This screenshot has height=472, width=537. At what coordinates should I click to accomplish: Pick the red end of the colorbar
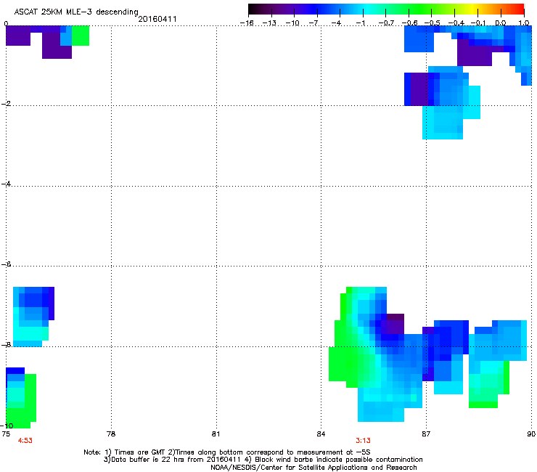point(520,9)
